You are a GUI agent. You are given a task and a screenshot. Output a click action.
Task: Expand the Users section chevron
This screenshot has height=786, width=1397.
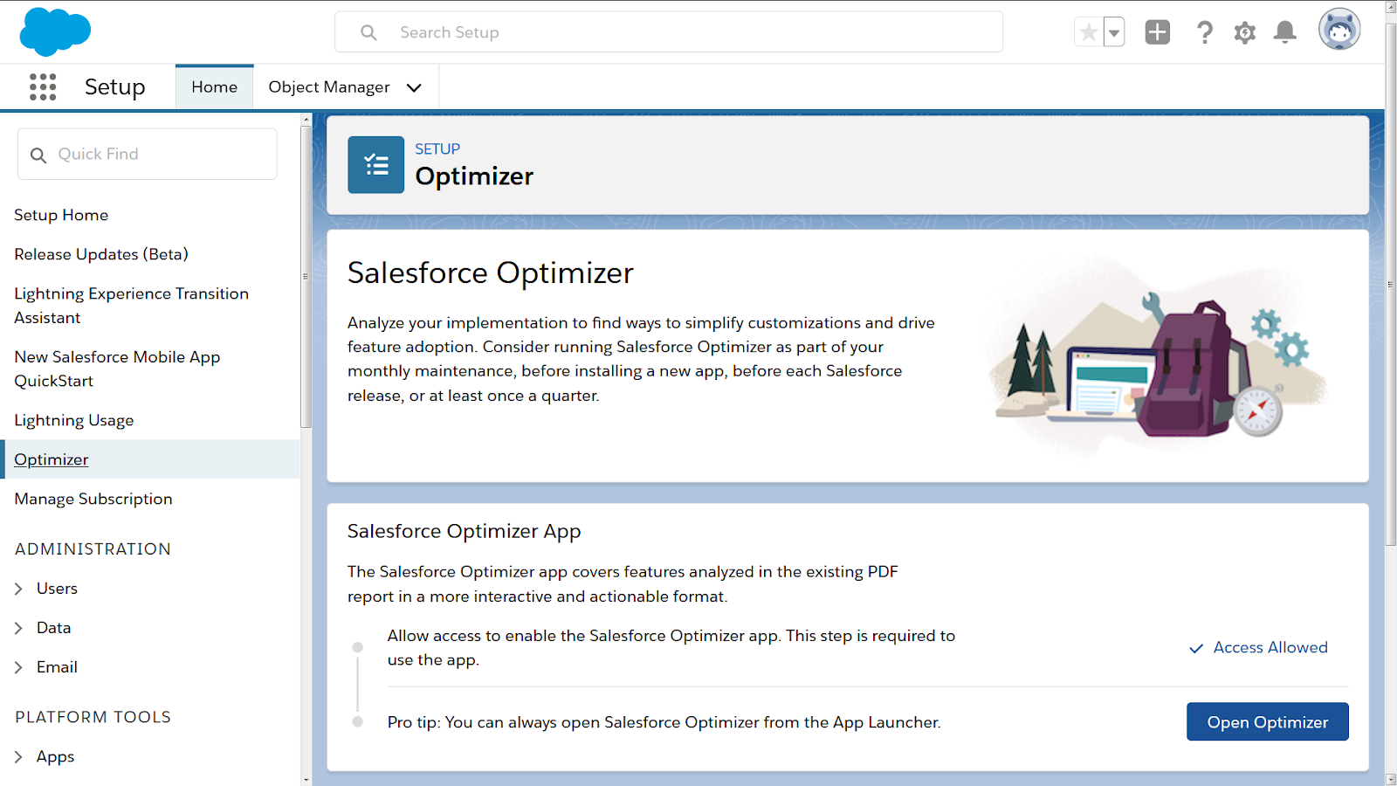pyautogui.click(x=18, y=589)
